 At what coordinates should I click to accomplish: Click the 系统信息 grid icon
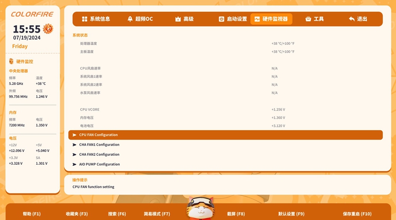(x=84, y=19)
